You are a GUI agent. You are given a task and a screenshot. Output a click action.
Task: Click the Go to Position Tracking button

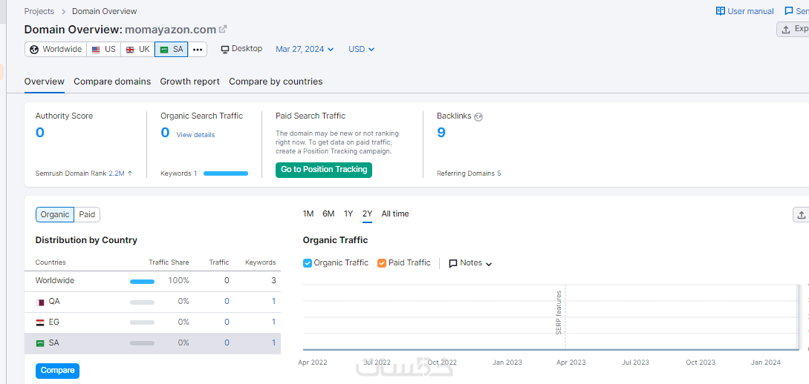pyautogui.click(x=324, y=170)
